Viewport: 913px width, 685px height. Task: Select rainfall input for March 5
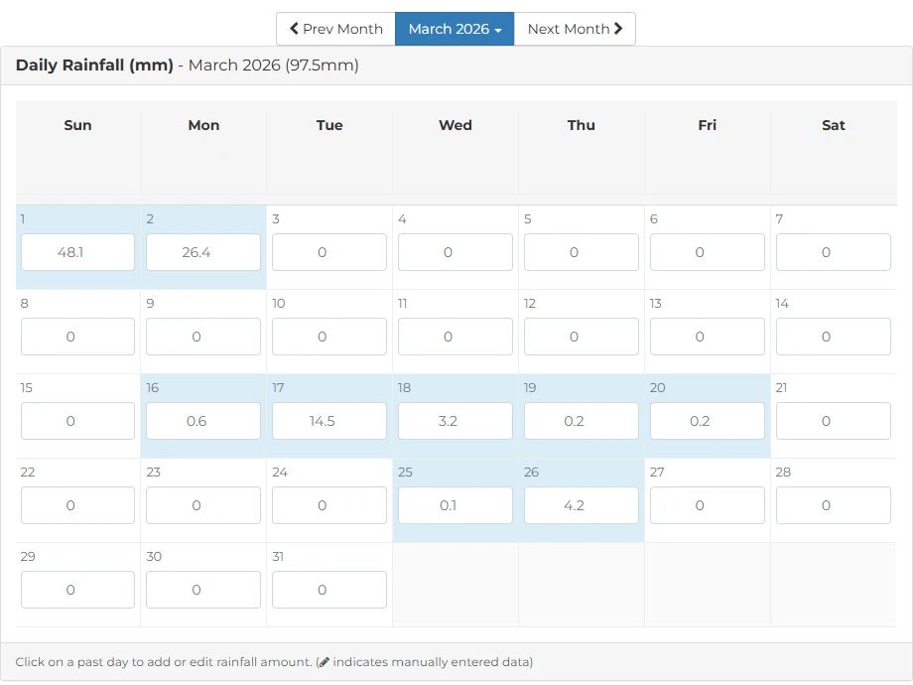(x=582, y=252)
